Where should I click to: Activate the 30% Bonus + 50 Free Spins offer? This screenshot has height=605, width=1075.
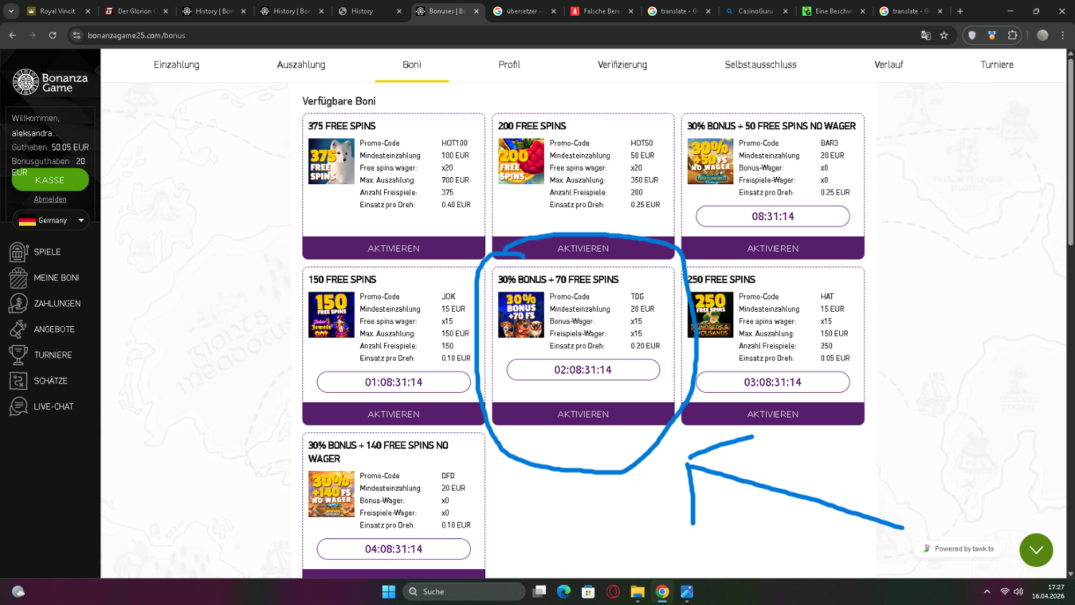[x=773, y=248]
